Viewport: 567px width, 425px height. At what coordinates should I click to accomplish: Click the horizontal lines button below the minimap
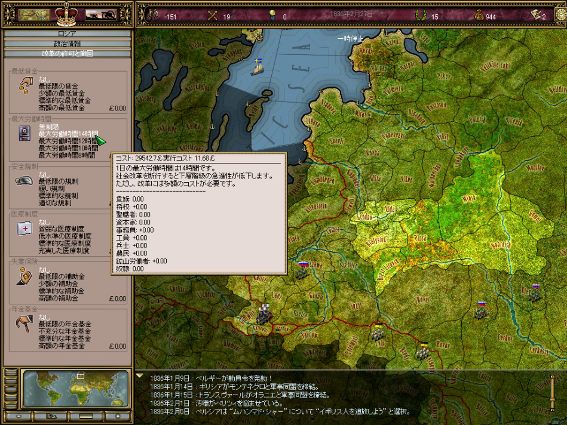coord(85,416)
